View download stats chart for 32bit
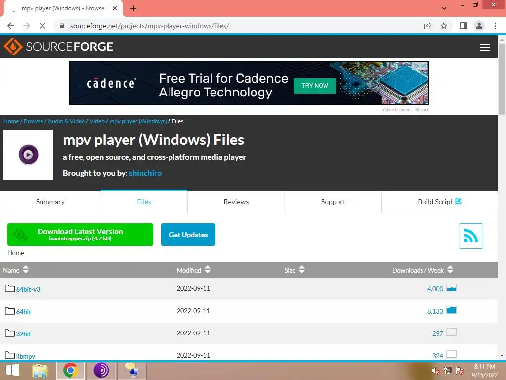Image resolution: width=506 pixels, height=380 pixels. [451, 332]
